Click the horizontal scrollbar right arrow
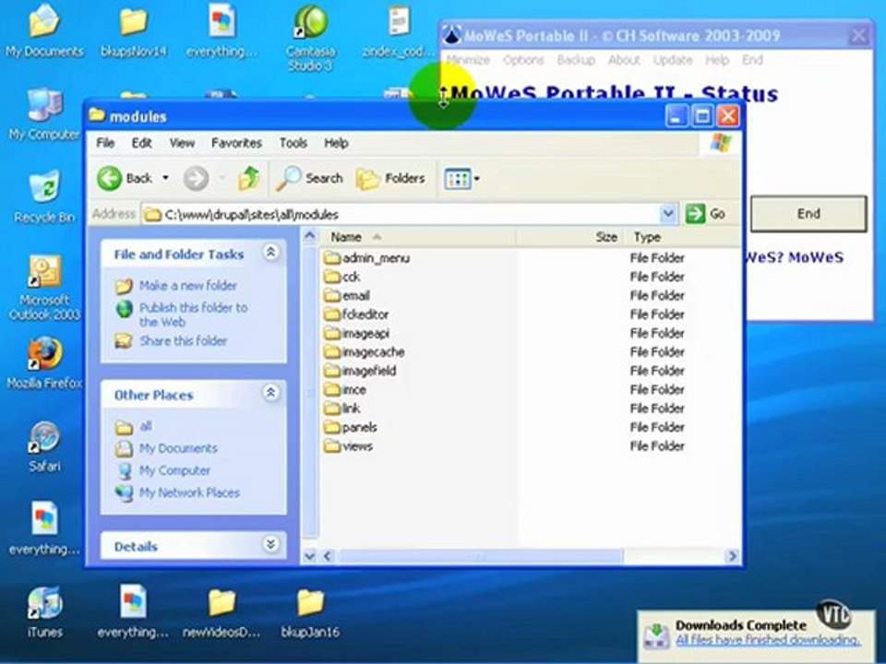The width and height of the screenshot is (886, 664). [732, 556]
